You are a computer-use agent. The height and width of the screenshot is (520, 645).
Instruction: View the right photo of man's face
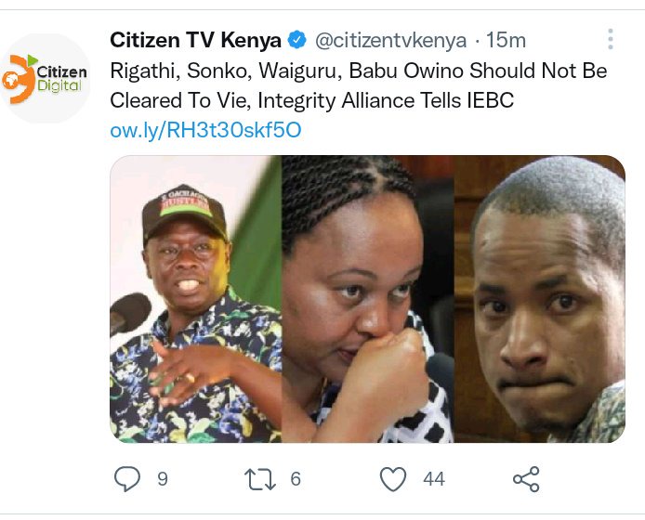tap(540, 299)
